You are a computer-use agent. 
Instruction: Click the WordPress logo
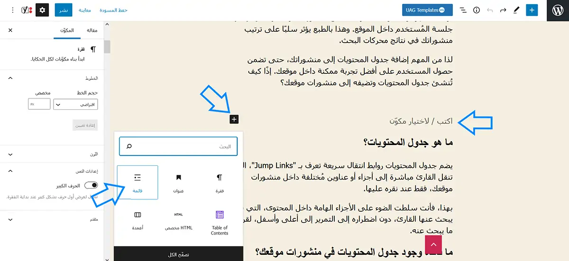pos(558,10)
